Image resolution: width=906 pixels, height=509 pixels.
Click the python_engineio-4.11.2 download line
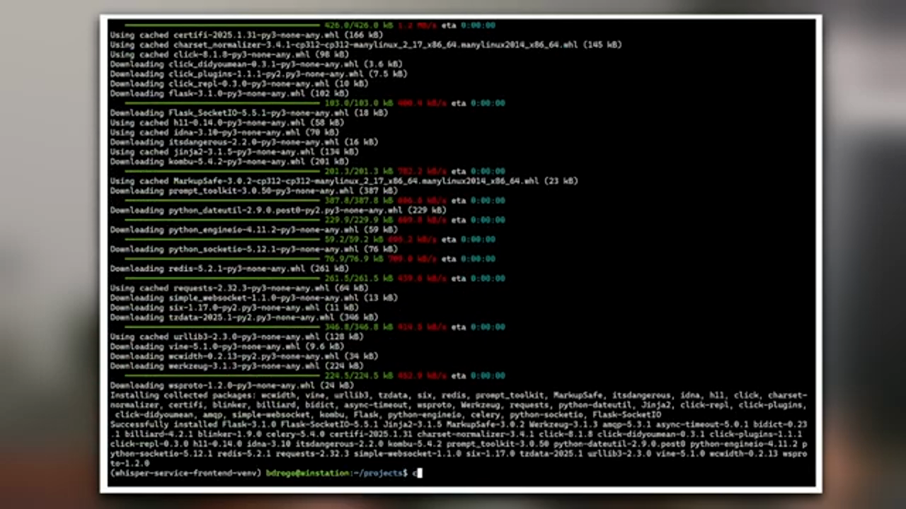pyautogui.click(x=253, y=230)
